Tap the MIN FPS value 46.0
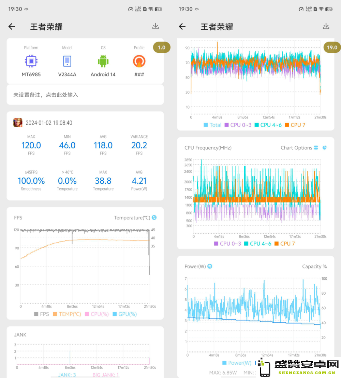 pos(67,145)
